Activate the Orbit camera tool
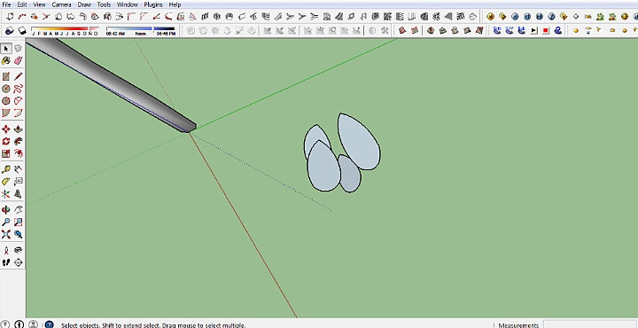 tap(6, 210)
